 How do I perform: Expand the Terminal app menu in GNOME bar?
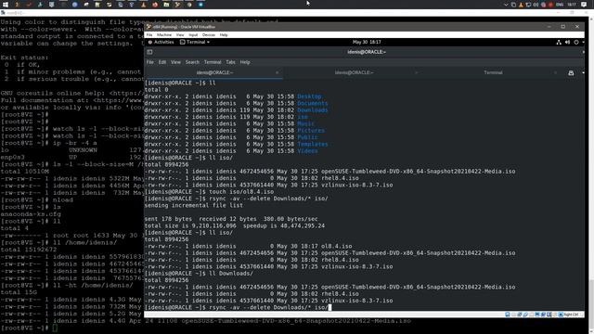coord(195,42)
